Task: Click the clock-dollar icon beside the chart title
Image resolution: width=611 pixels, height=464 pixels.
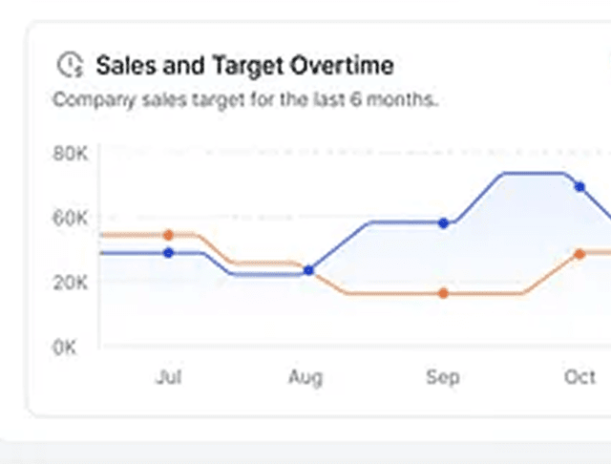Action: click(70, 65)
